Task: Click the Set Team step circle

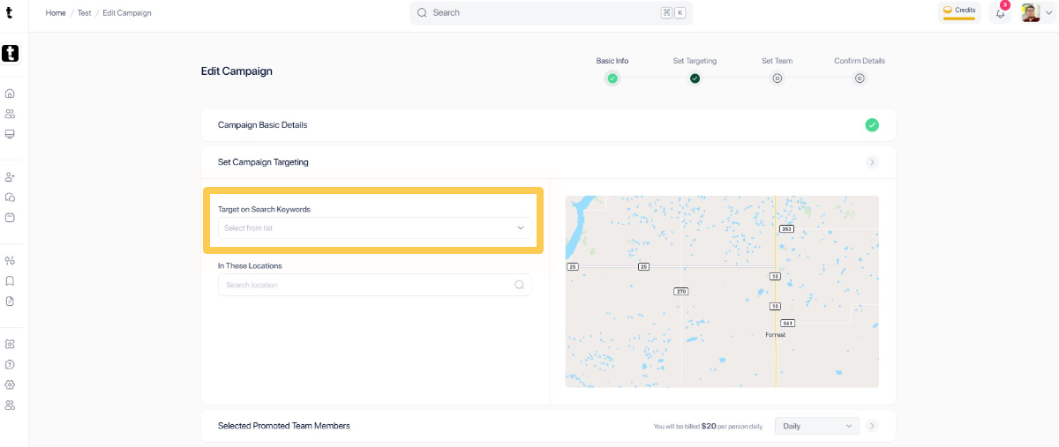Action: point(777,78)
